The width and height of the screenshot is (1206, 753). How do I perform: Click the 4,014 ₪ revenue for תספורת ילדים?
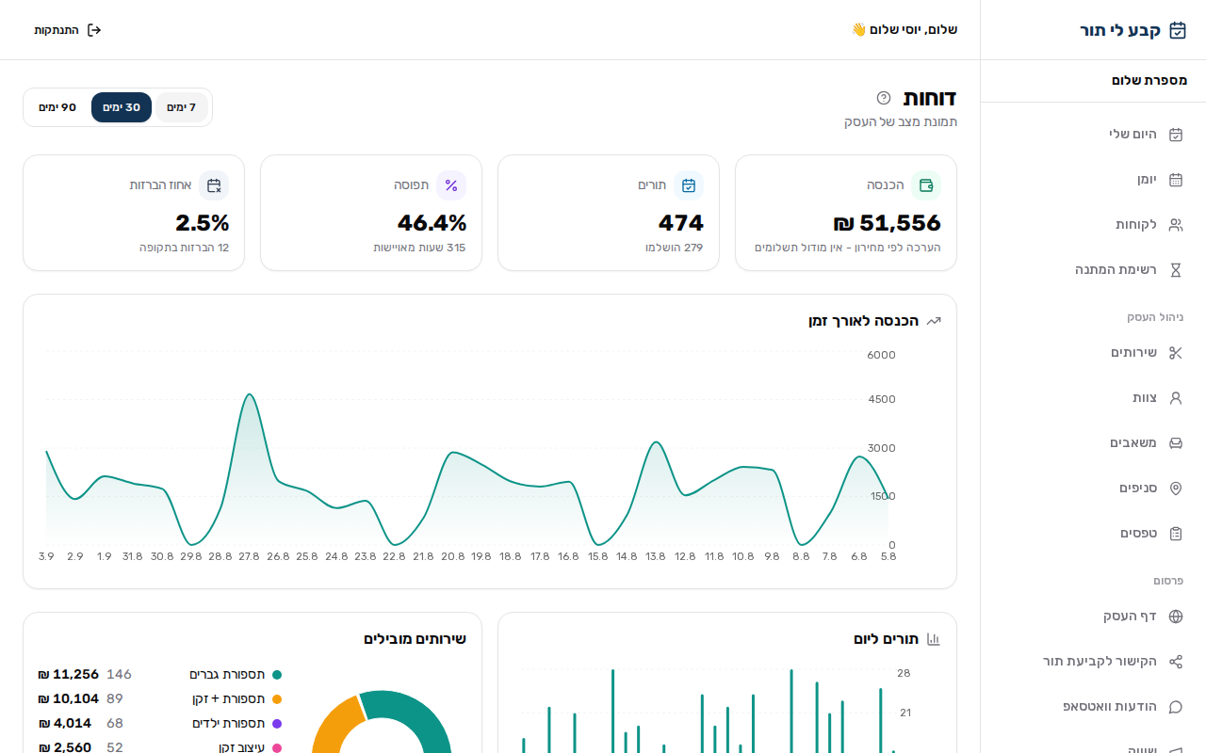coord(65,724)
